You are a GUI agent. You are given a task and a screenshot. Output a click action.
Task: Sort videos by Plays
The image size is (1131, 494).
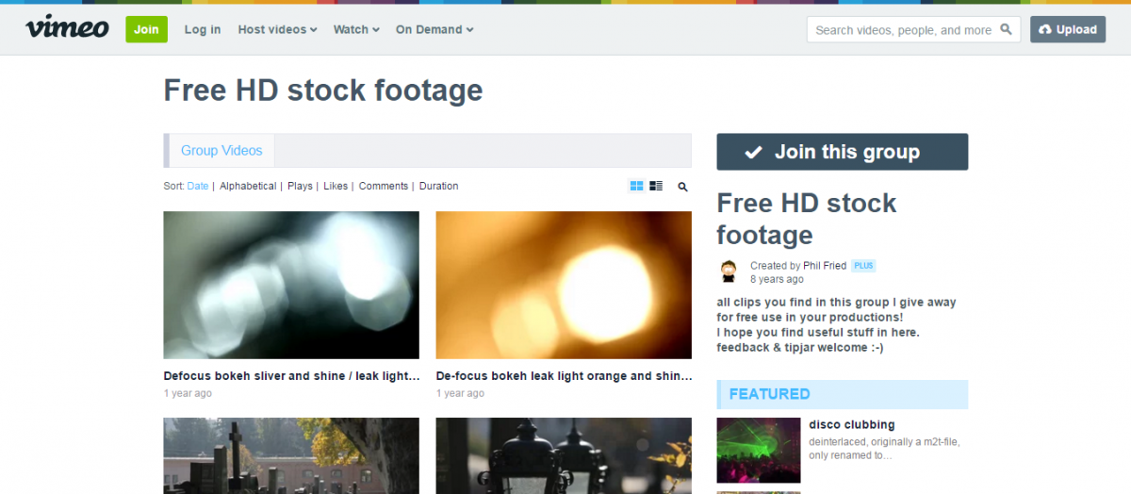(300, 187)
